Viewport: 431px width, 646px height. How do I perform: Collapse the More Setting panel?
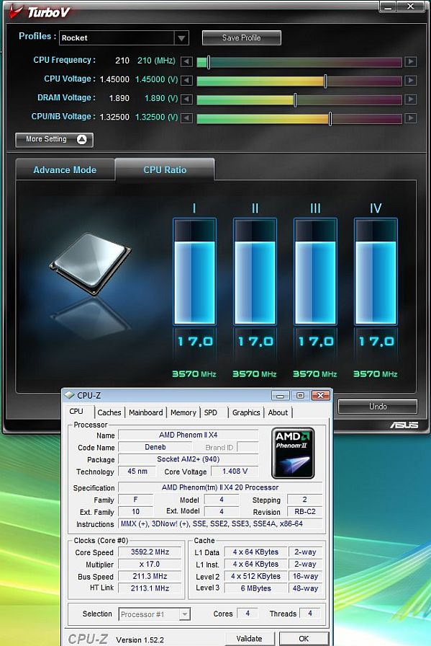(x=54, y=140)
